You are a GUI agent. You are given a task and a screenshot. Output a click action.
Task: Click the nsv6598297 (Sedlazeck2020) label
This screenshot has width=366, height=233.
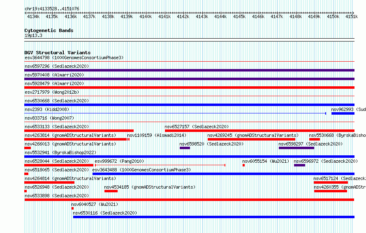tap(310, 144)
